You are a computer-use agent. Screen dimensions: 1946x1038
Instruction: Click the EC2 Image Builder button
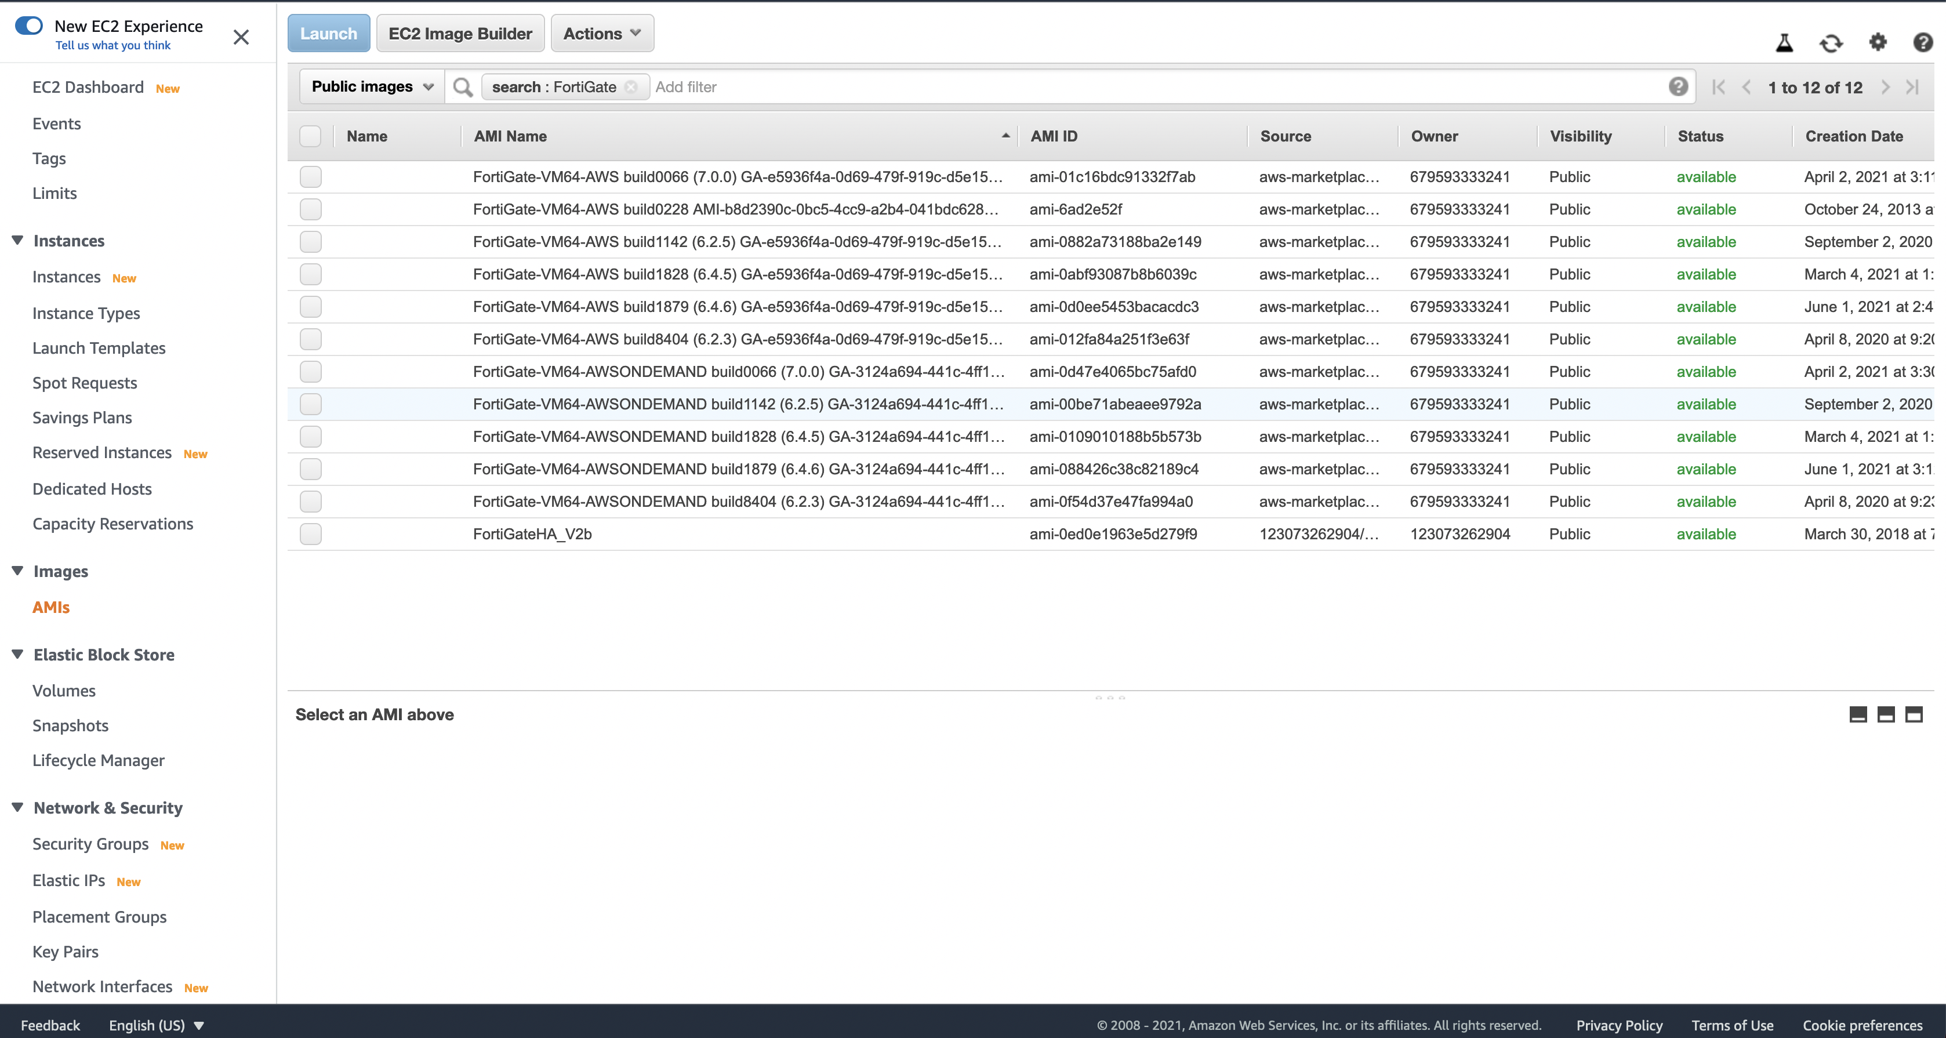tap(460, 33)
